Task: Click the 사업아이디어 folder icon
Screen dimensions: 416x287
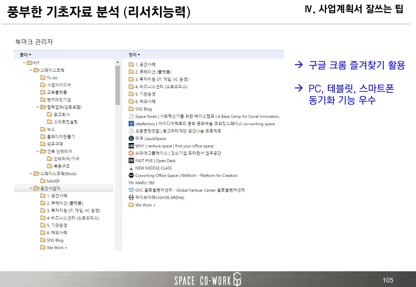Action: (42, 85)
